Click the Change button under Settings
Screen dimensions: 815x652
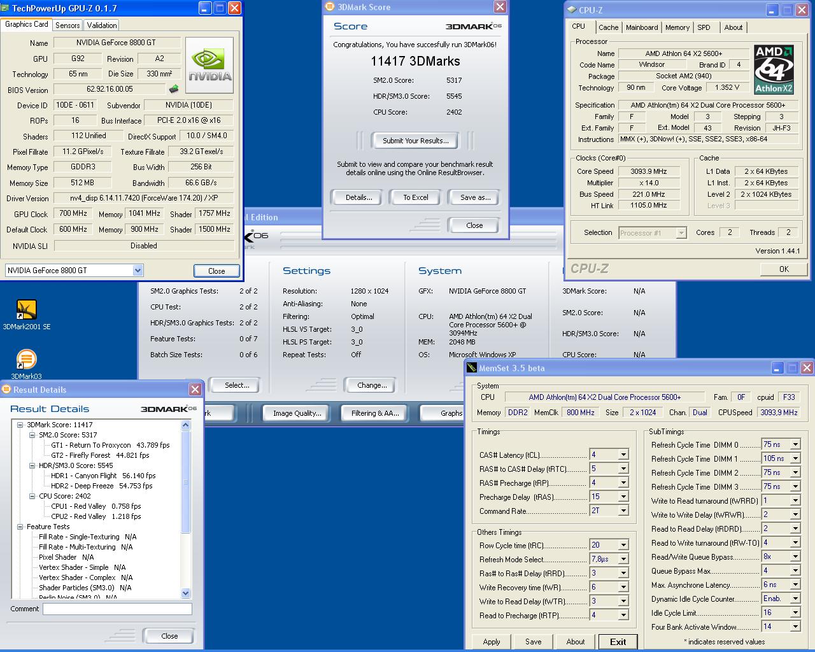pos(372,385)
